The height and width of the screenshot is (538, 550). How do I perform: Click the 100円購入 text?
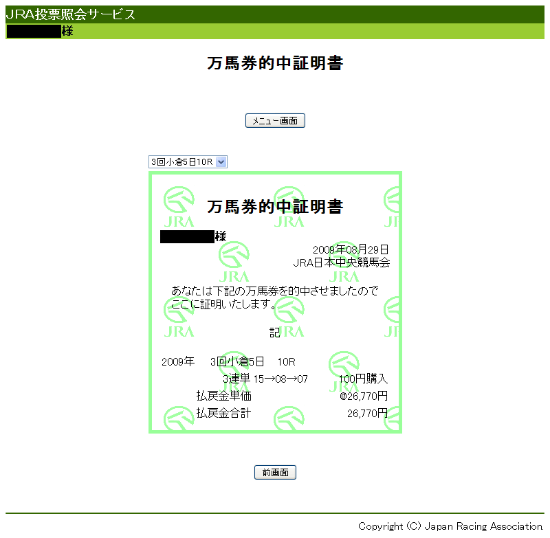point(363,379)
